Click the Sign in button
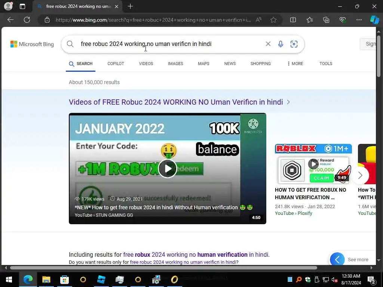This screenshot has width=383, height=287. [368, 44]
